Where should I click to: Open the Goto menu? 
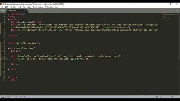click(x=30, y=7)
